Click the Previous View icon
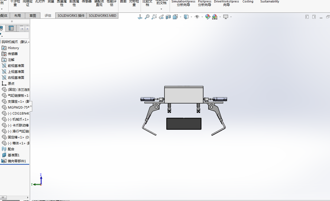330x201 pixels. click(x=161, y=17)
